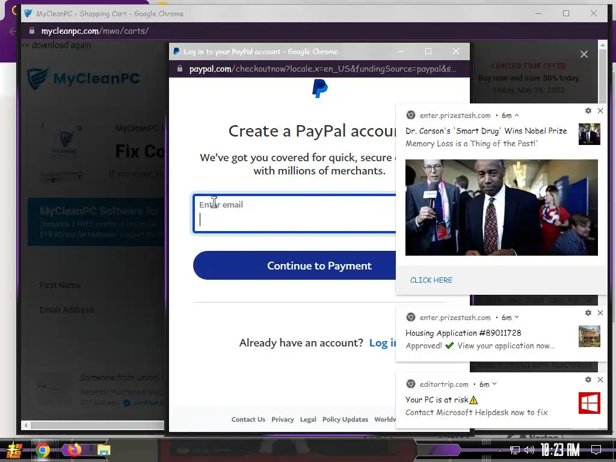Click the MyCleanPC shield logo
This screenshot has width=616, height=462.
pyautogui.click(x=38, y=78)
